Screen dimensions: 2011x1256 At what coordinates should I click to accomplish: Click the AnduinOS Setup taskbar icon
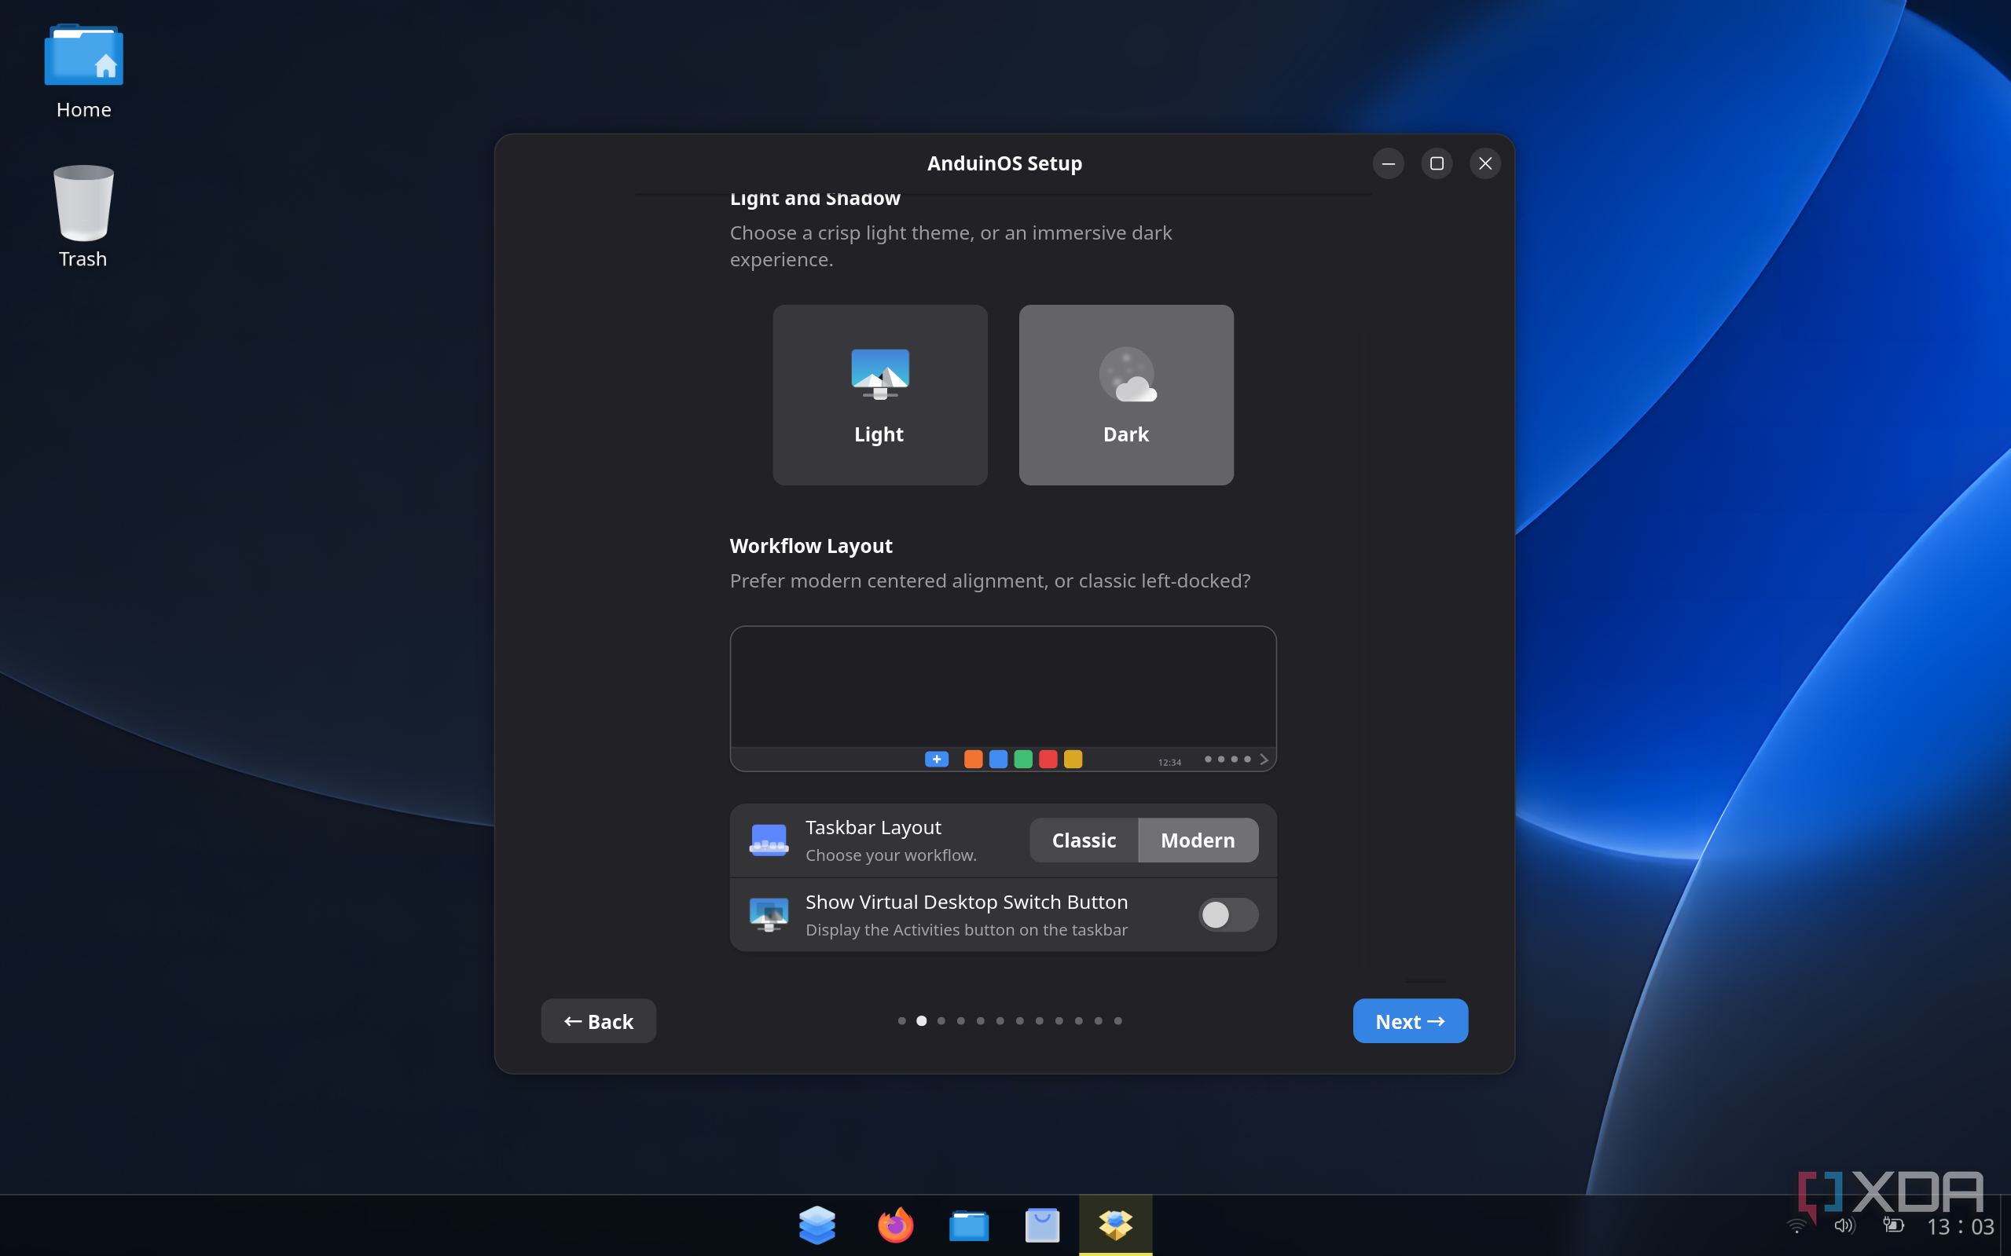tap(1115, 1225)
